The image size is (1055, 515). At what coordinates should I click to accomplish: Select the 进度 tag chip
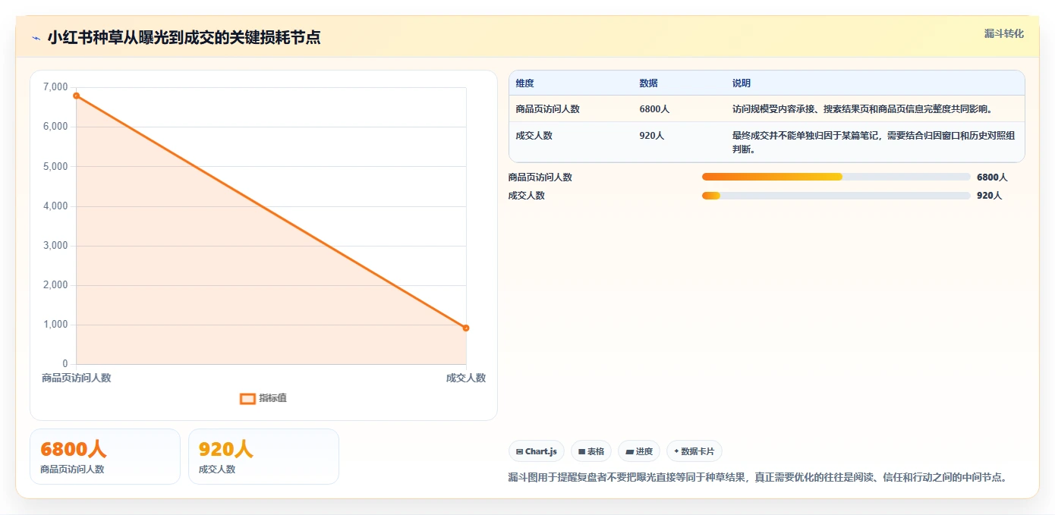(639, 451)
